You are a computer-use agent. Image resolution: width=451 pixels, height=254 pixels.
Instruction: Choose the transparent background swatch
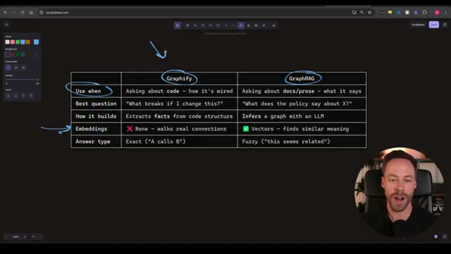[x=8, y=54]
